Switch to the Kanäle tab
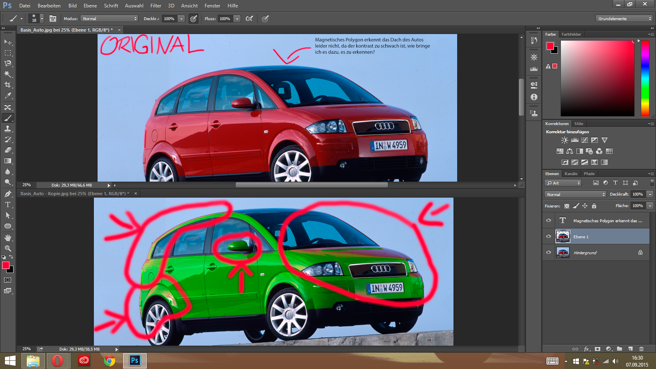This screenshot has width=656, height=369. (571, 174)
